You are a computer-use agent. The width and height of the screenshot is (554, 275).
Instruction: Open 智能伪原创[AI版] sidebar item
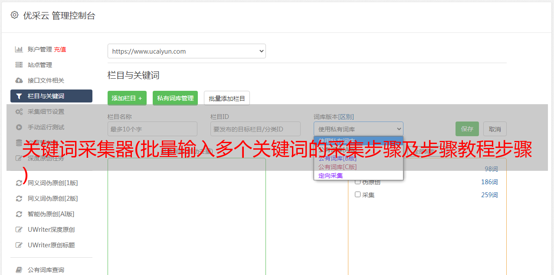coord(51,214)
